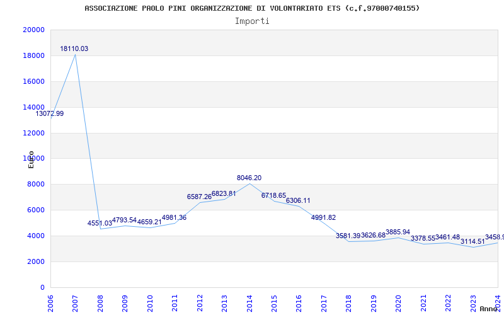This screenshot has width=504, height=315.
Task: Select the 3114.51 data label
Action: [472, 242]
